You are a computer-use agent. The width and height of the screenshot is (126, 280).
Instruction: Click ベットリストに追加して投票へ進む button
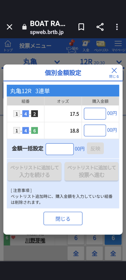click(91, 171)
